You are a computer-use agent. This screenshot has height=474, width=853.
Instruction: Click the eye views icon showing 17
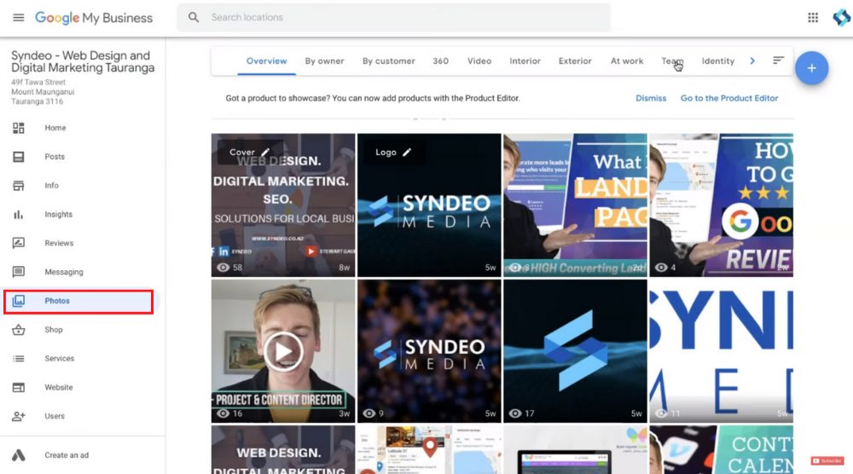click(515, 413)
